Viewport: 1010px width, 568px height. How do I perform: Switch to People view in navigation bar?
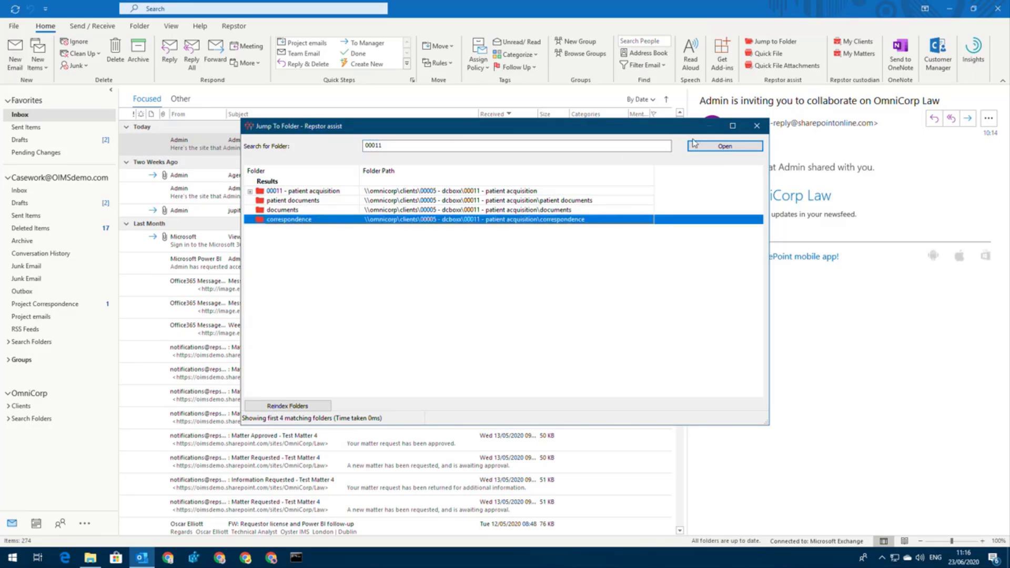[x=60, y=523]
